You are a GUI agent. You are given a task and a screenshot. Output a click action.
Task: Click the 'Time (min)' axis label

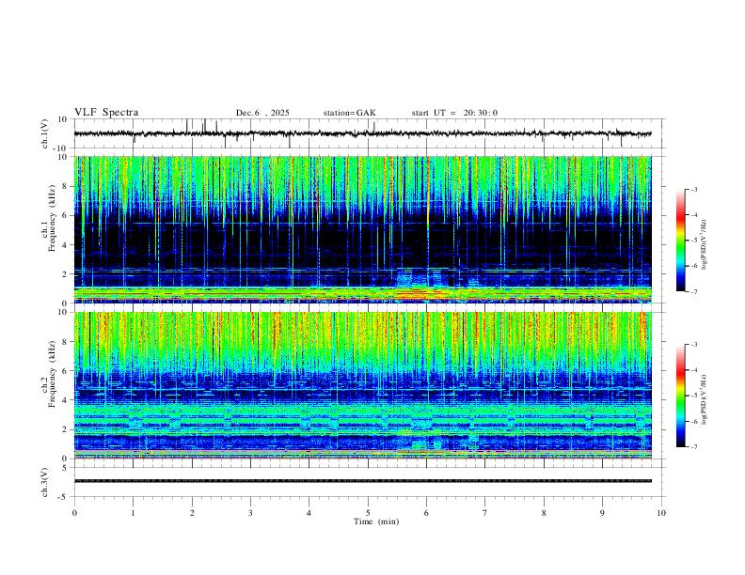click(376, 521)
